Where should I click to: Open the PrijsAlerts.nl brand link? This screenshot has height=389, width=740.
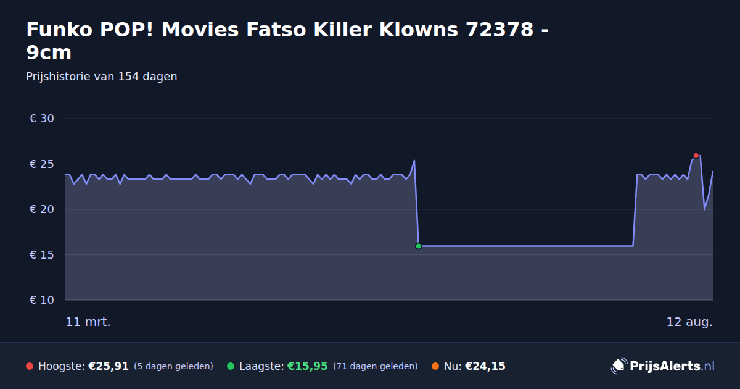[x=663, y=366]
